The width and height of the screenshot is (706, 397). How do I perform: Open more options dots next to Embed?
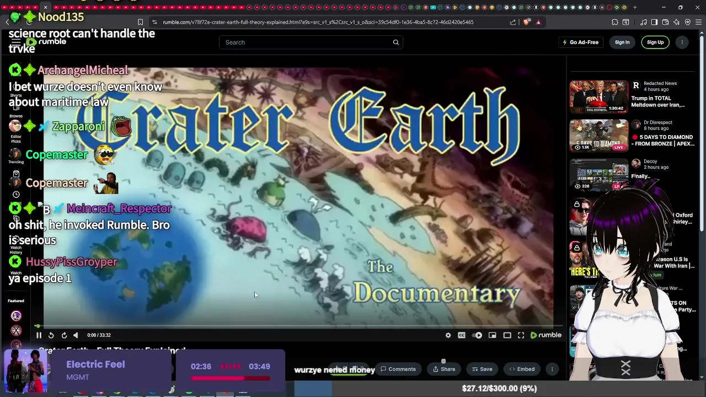(552, 369)
